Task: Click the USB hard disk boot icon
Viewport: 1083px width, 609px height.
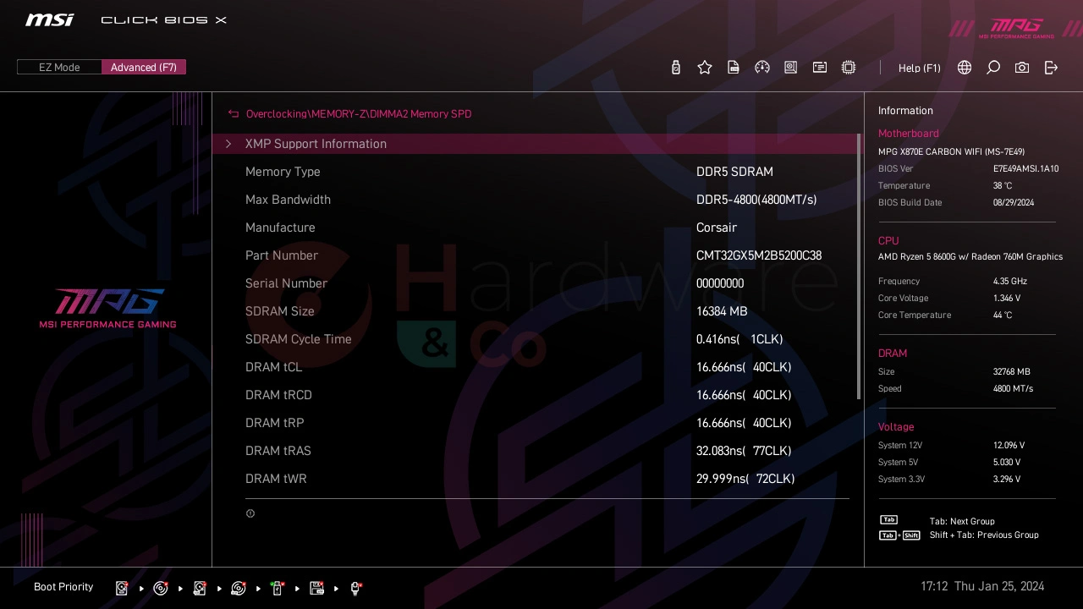Action: click(x=200, y=588)
